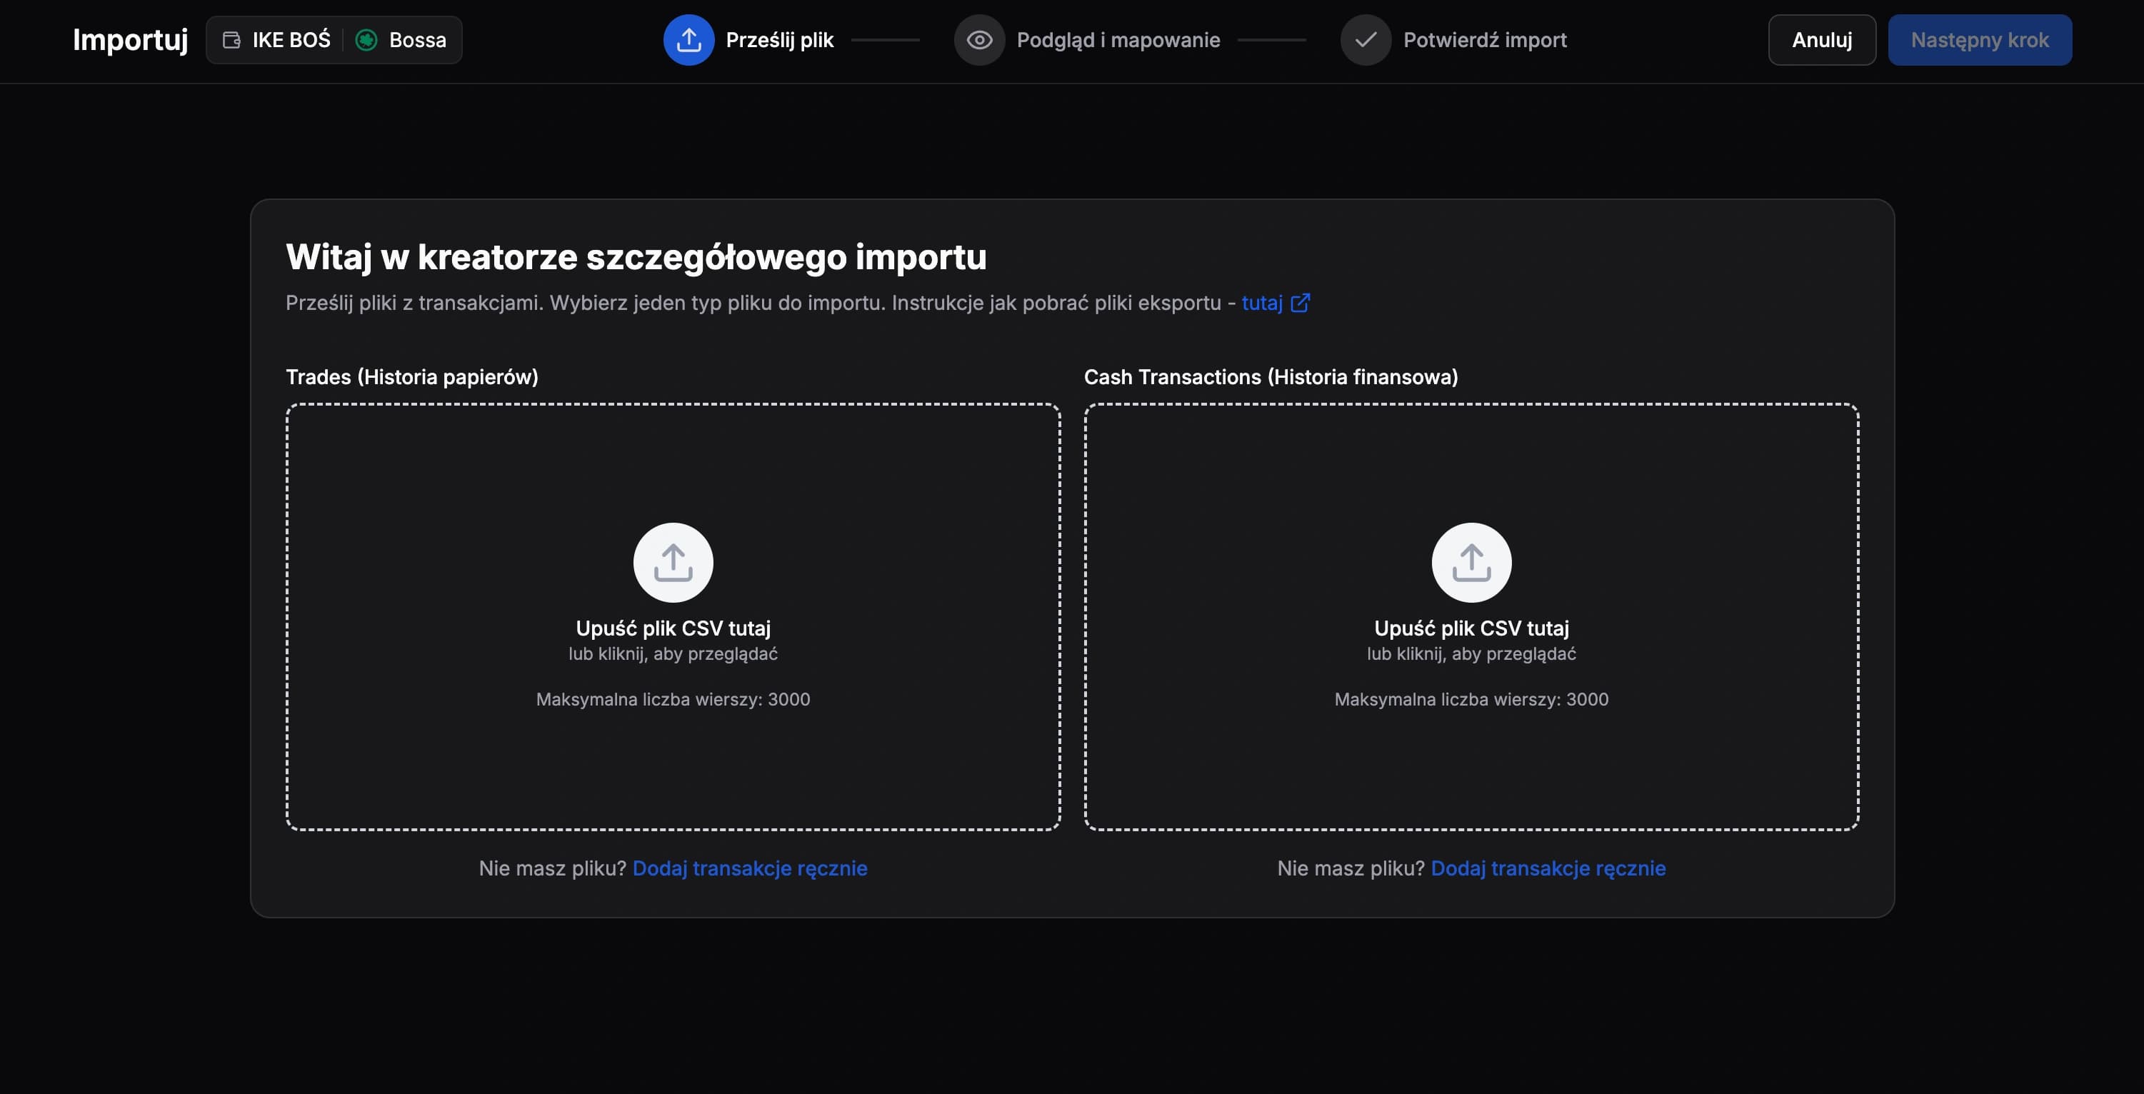Screen dimensions: 2144x1094
Task: Click the eye icon in Podgląd i mapowanie step
Action: (x=981, y=39)
